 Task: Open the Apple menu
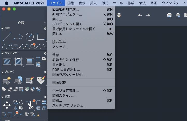(x=6, y=3)
